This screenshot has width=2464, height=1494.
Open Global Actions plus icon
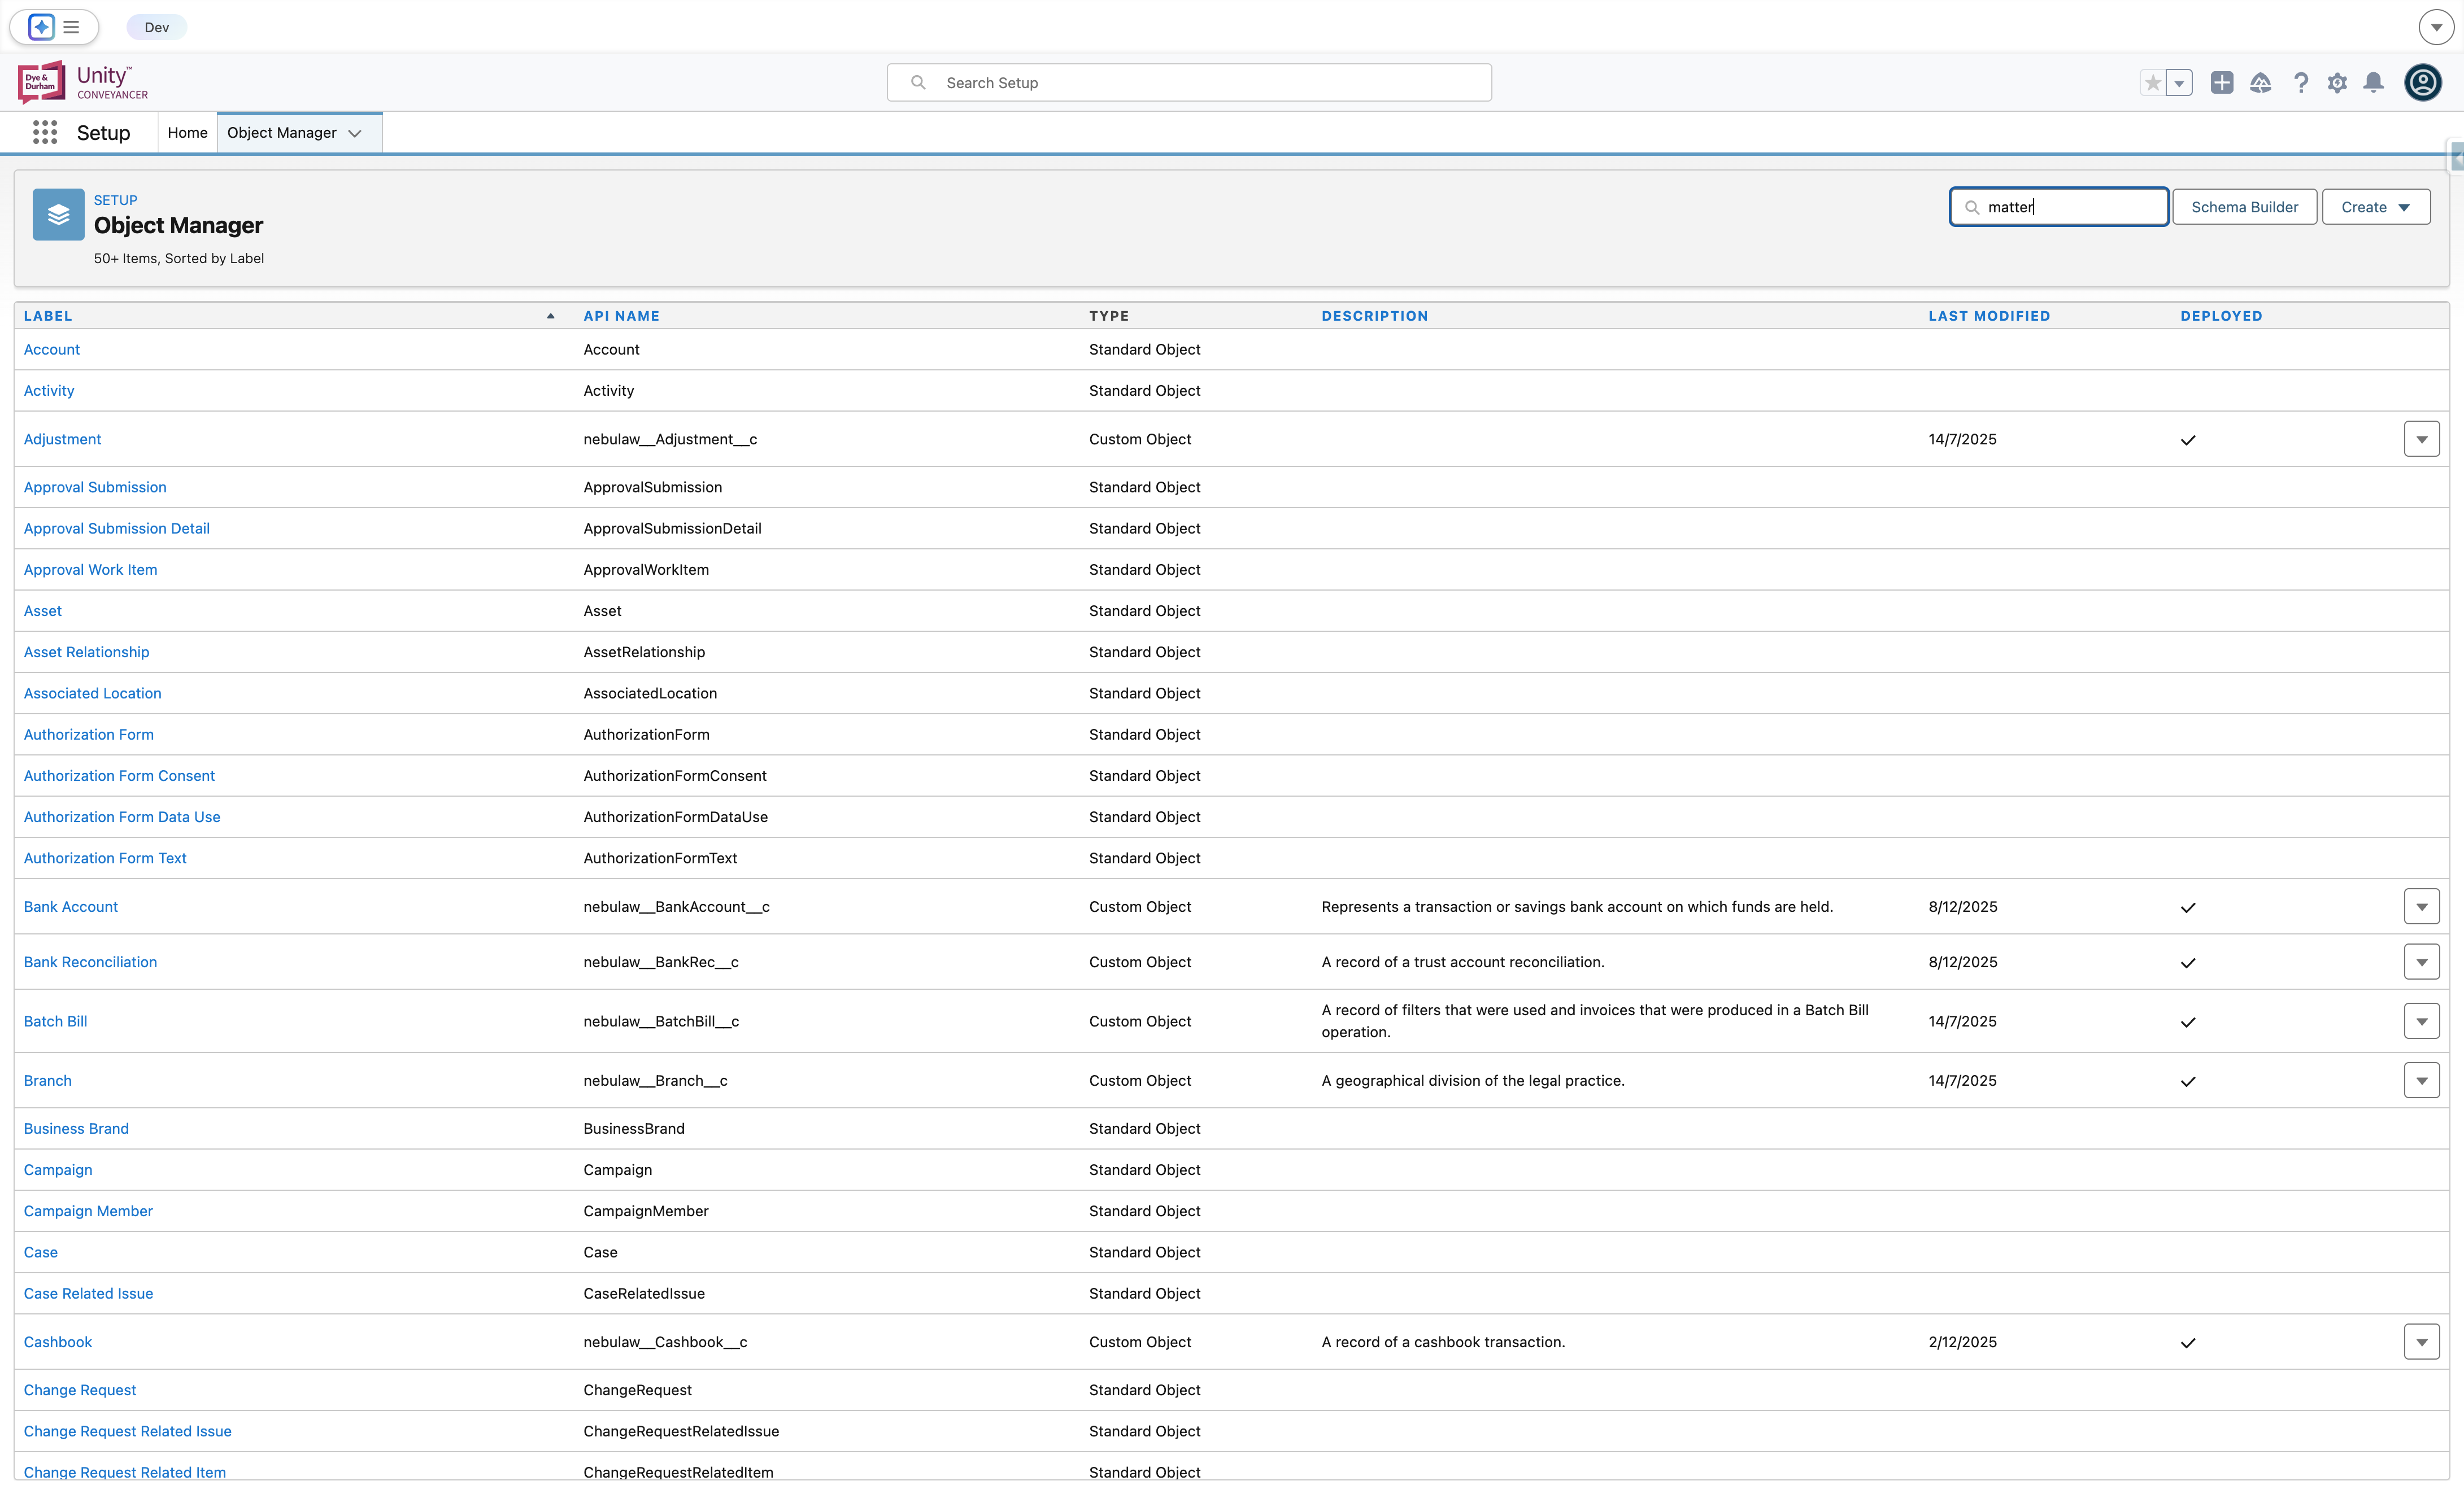[x=2222, y=83]
